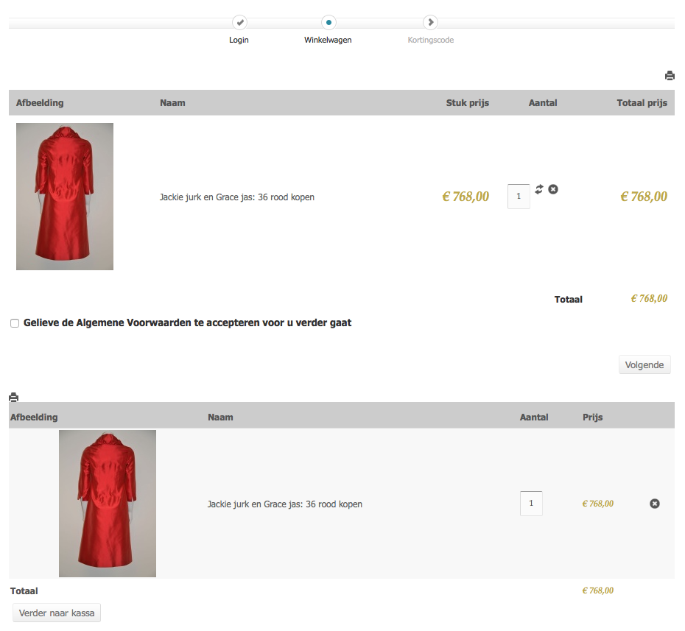Select the Winkelwagen step label

(328, 40)
